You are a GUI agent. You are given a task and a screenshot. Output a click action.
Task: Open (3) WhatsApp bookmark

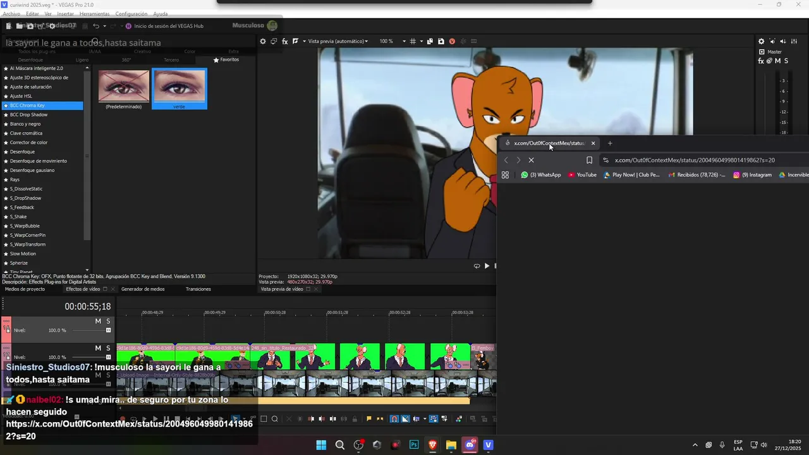click(541, 175)
